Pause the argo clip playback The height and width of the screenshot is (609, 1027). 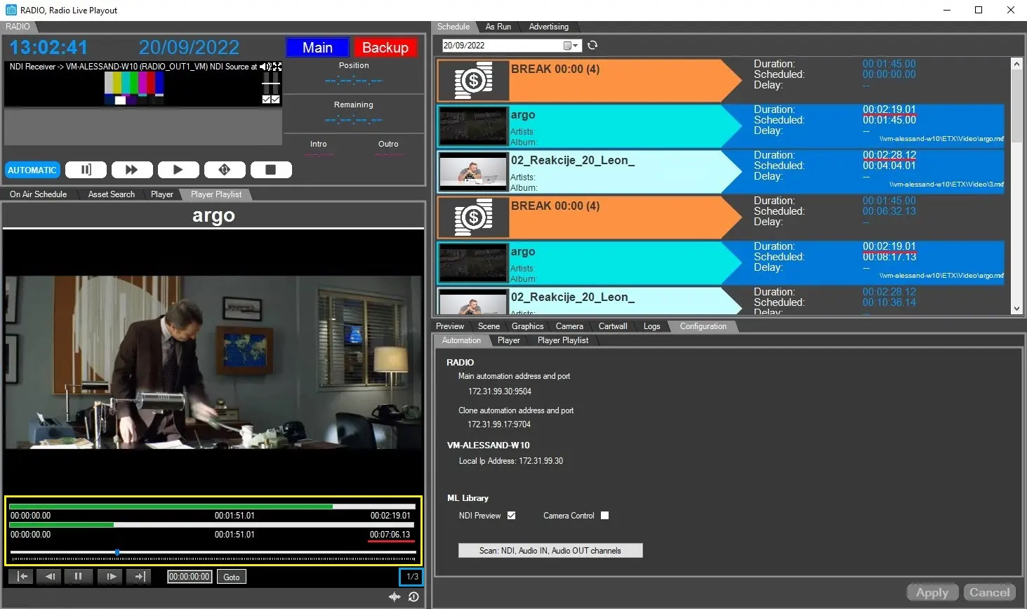pos(78,577)
